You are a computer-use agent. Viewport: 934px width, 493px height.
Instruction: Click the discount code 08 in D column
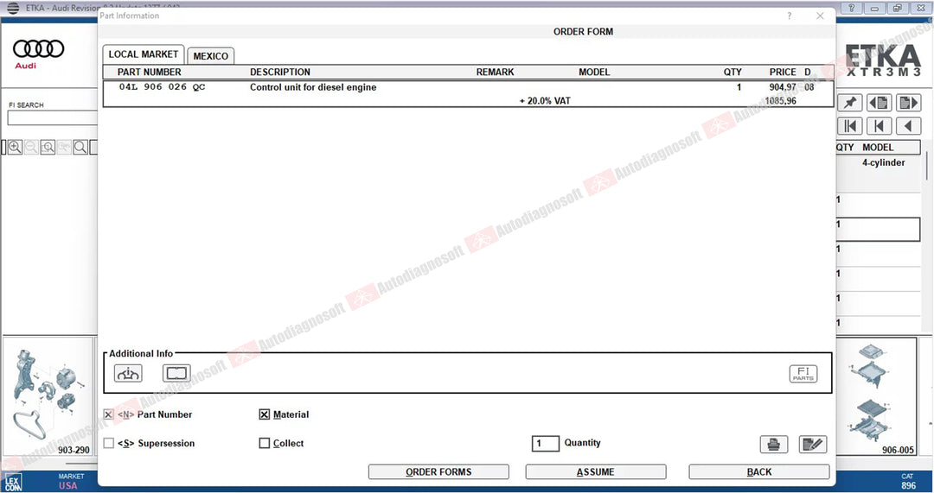[x=809, y=87]
